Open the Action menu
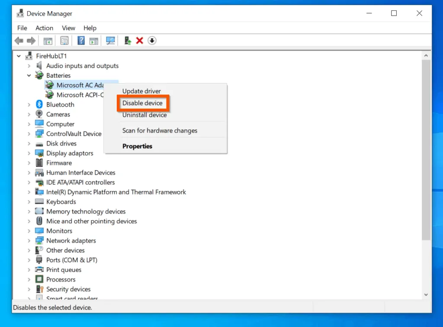443x327 pixels. coord(44,28)
